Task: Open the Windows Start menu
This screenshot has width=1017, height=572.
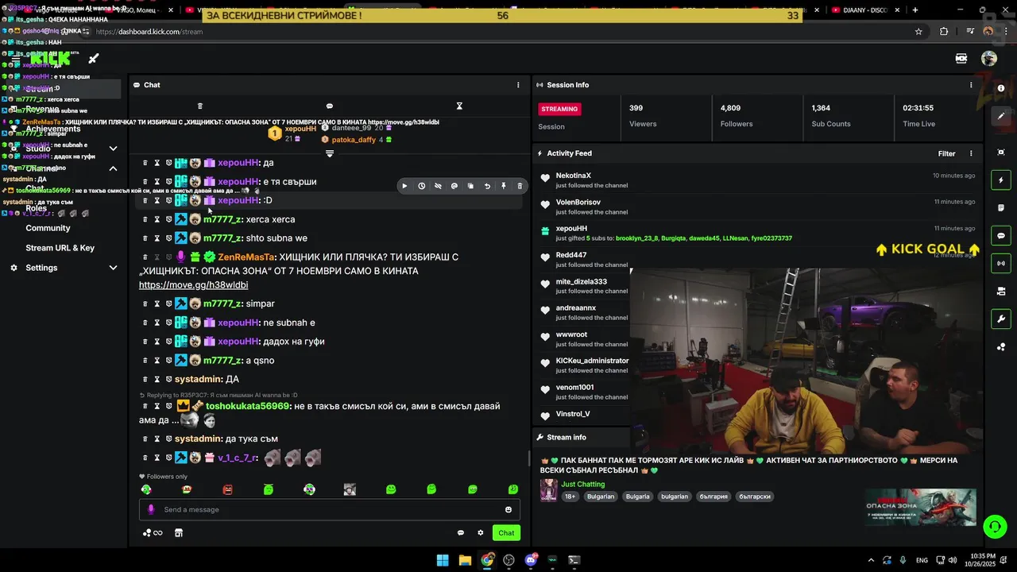Action: click(x=443, y=560)
